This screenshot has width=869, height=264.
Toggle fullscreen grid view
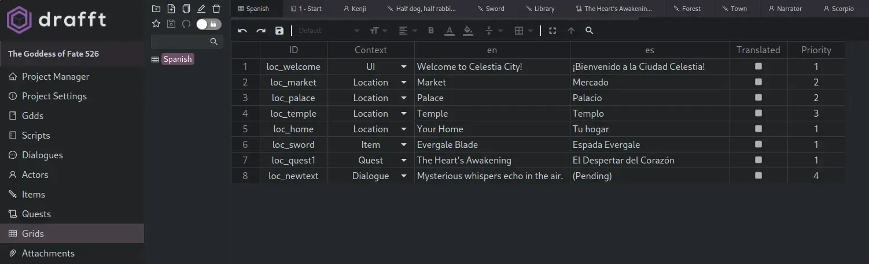coord(553,31)
